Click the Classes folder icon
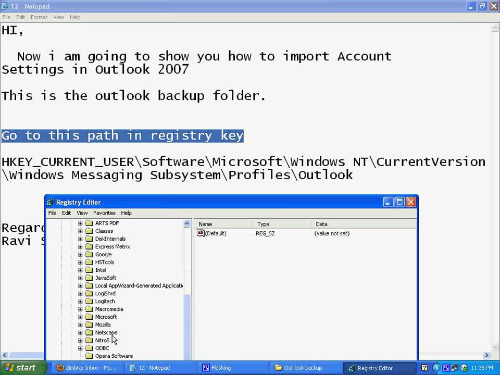 click(89, 231)
